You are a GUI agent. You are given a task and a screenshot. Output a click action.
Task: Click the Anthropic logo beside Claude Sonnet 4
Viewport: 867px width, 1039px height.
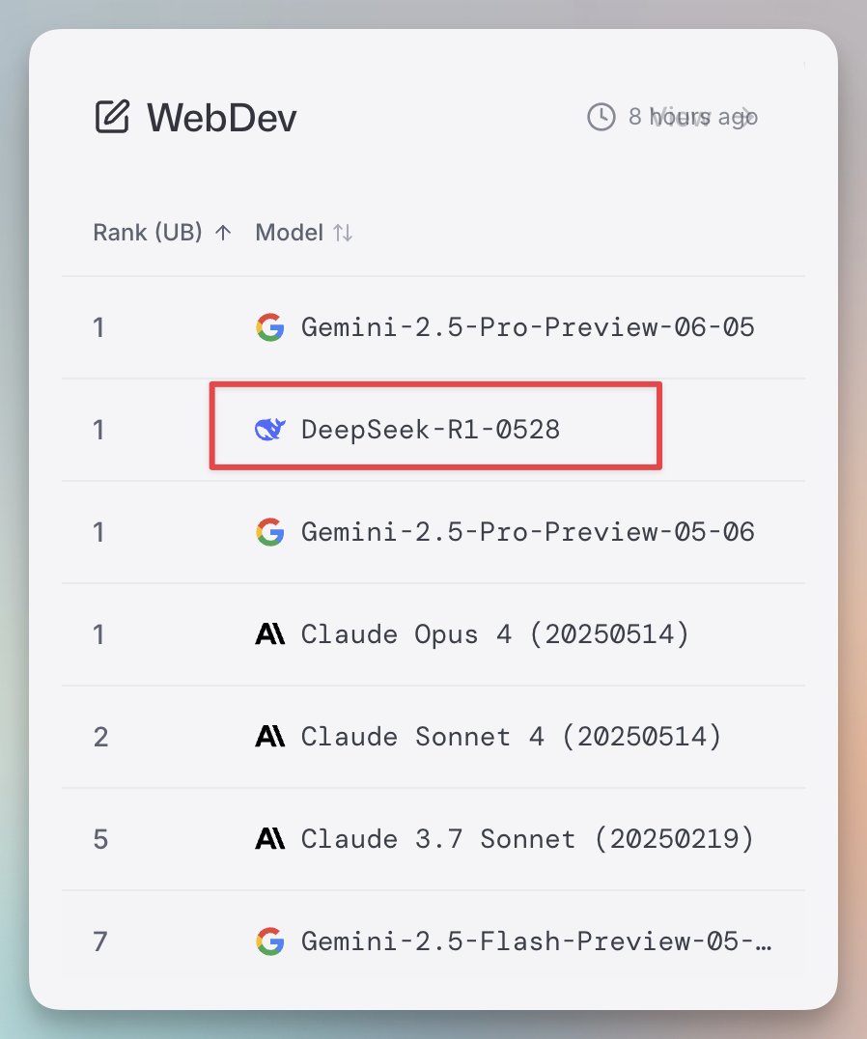[x=270, y=736]
